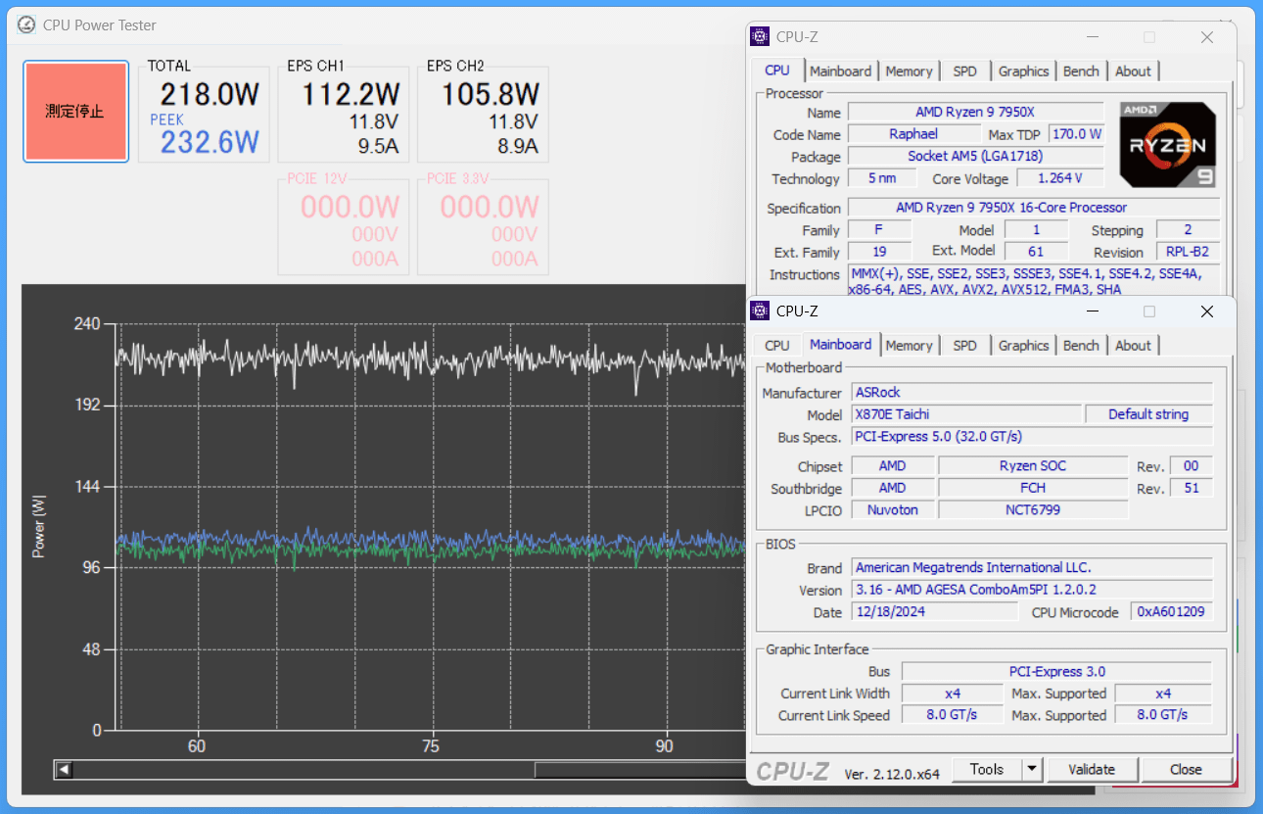1263x814 pixels.
Task: Click the BIOS version 3.16 AGESA field
Action: pyautogui.click(x=1032, y=590)
